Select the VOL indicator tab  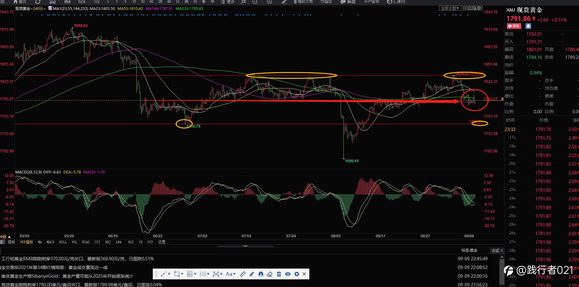tap(74, 242)
